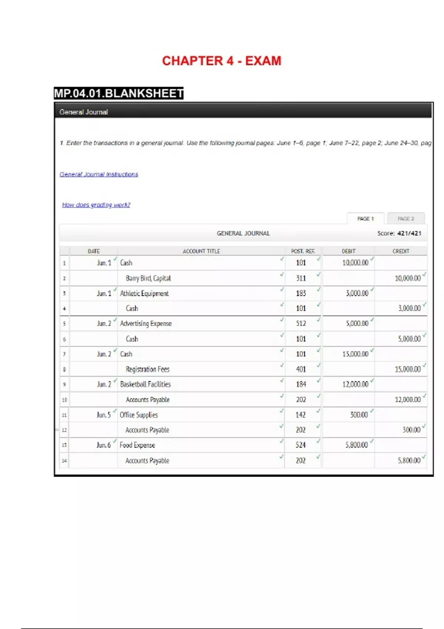Viewport: 444px width, 629px height.
Task: Click the Barry Bird, Capital account field
Action: (x=148, y=278)
